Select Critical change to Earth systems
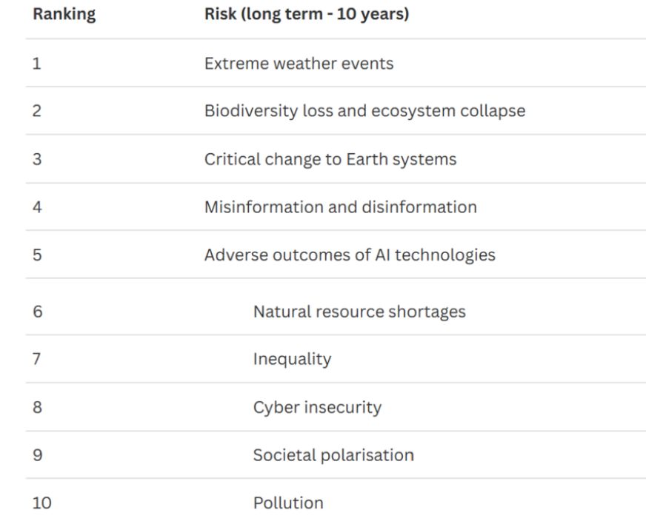The height and width of the screenshot is (524, 646). [x=330, y=159]
